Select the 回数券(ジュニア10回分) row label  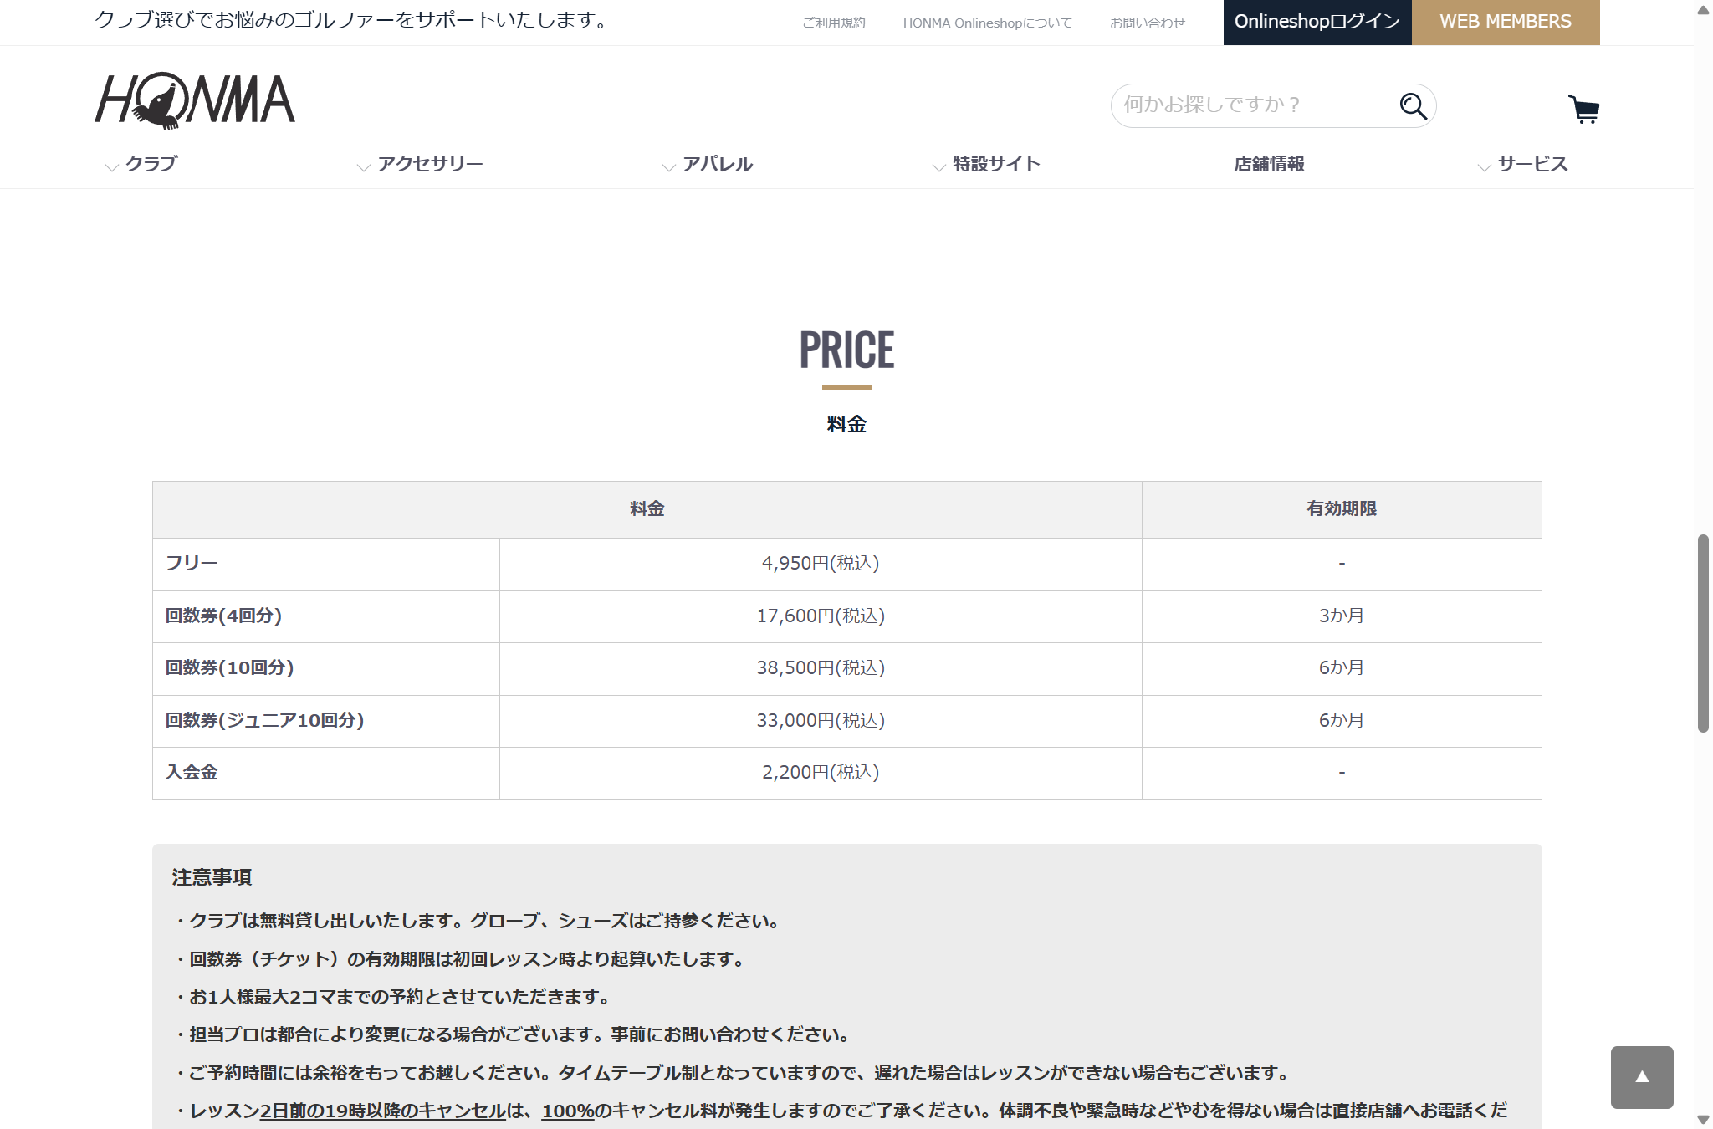(x=326, y=721)
